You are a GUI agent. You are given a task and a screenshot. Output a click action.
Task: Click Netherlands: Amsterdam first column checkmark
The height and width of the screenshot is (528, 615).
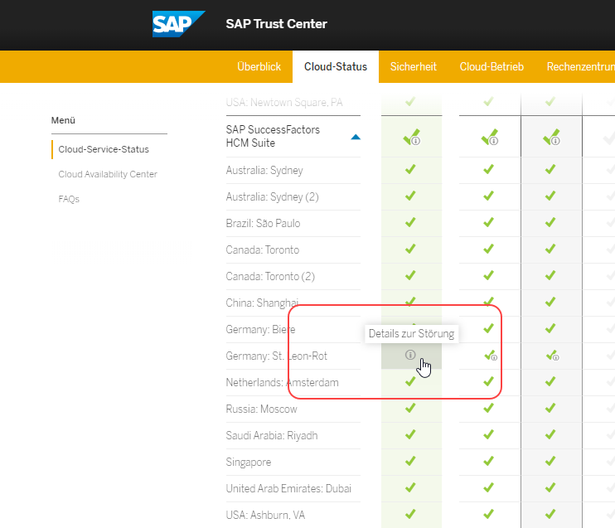point(410,381)
